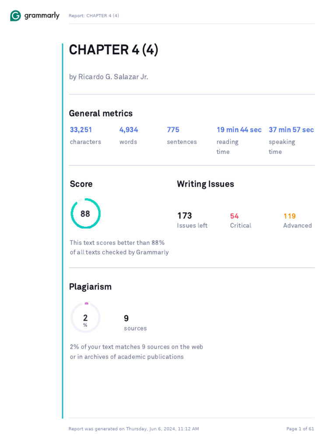336x448 pixels.
Task: Click the 173 Issues left count
Action: (x=185, y=216)
